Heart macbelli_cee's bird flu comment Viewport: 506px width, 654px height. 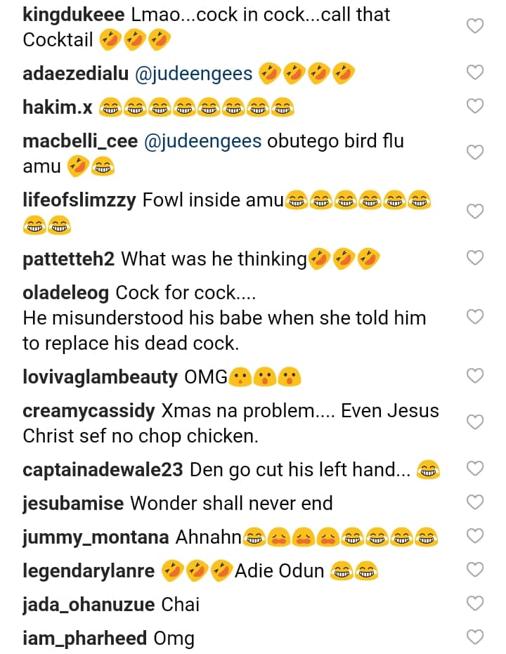click(476, 152)
